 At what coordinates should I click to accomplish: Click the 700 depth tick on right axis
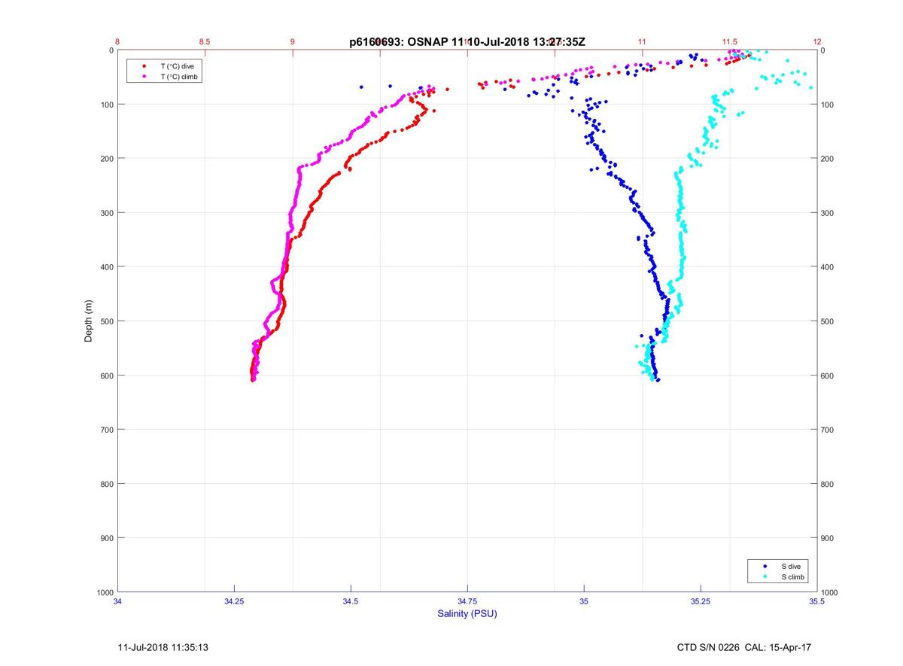click(828, 430)
